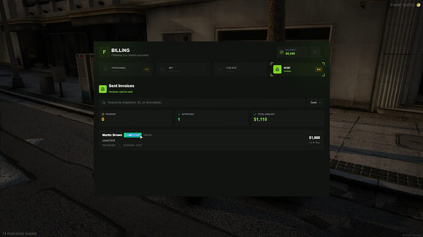Switch to the My invoices tab
423x237 pixels.
pos(183,69)
